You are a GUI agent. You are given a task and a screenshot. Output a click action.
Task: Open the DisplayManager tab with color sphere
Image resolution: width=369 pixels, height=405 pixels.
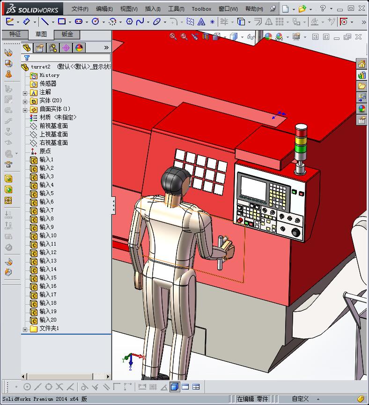tap(79, 48)
